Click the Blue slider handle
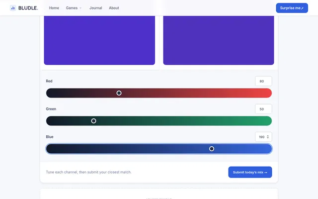Image resolution: width=318 pixels, height=199 pixels. 212,149
